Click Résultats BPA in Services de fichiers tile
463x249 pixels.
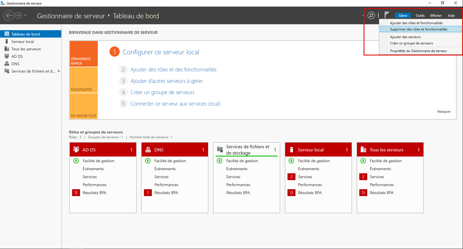238,193
